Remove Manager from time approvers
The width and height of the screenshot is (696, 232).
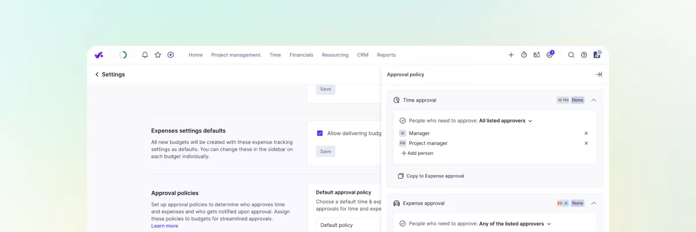pos(586,133)
